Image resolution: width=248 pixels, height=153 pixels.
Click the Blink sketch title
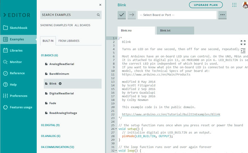click(x=122, y=5)
